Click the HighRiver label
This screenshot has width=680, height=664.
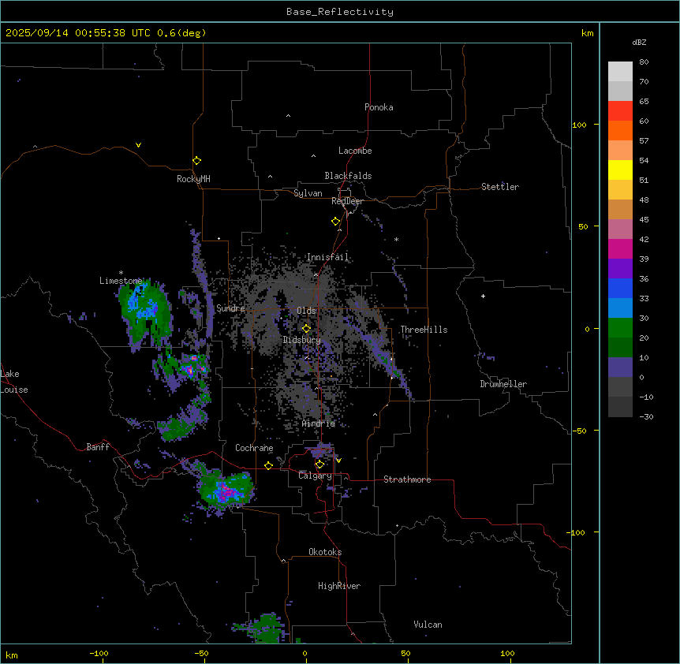pos(339,586)
